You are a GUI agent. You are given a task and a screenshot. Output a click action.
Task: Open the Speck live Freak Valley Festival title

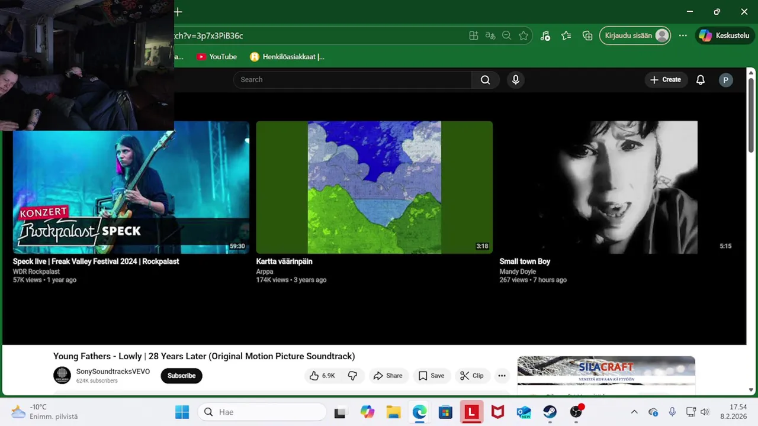96,262
